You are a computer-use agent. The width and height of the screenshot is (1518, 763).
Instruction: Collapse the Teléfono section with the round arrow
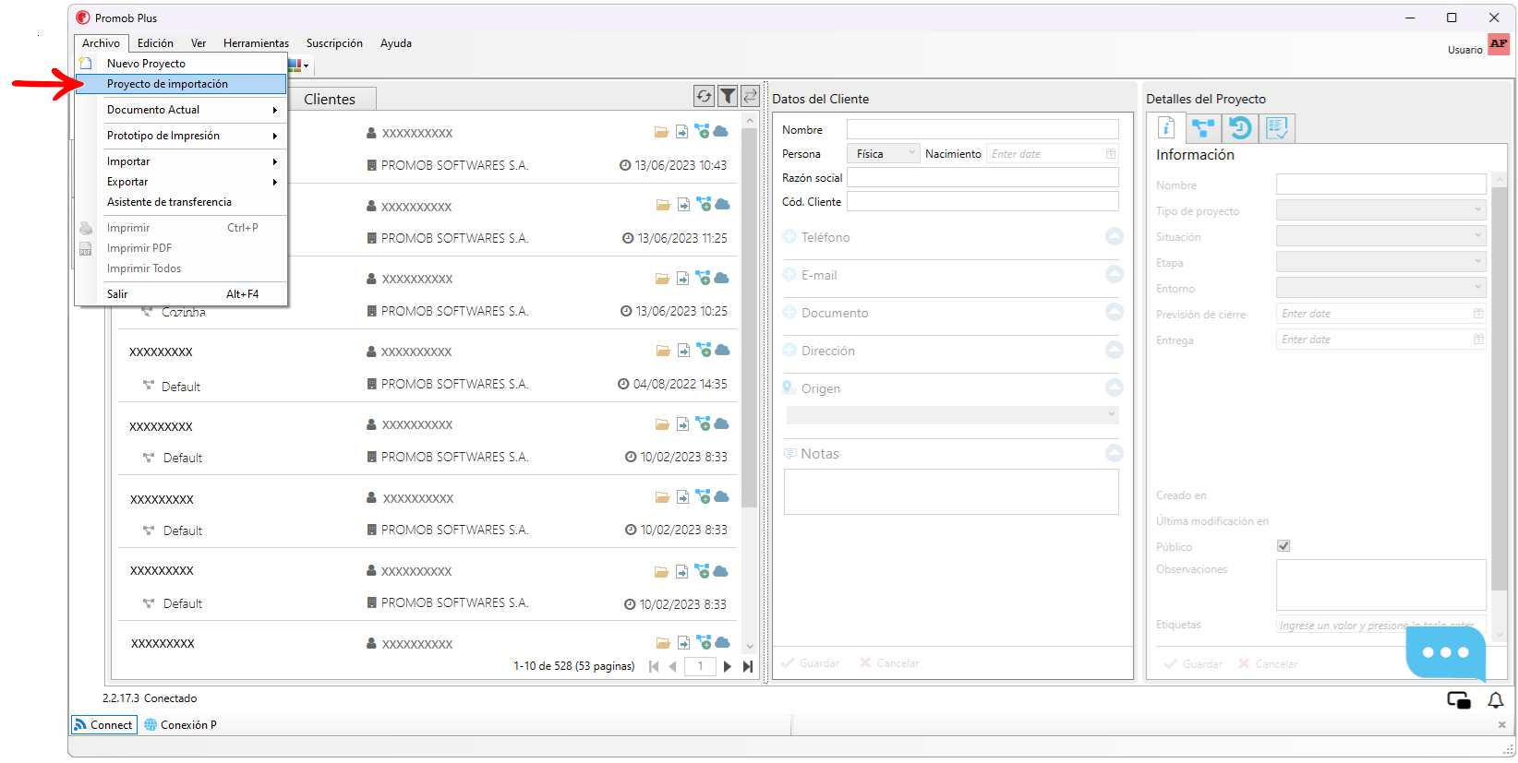1114,237
